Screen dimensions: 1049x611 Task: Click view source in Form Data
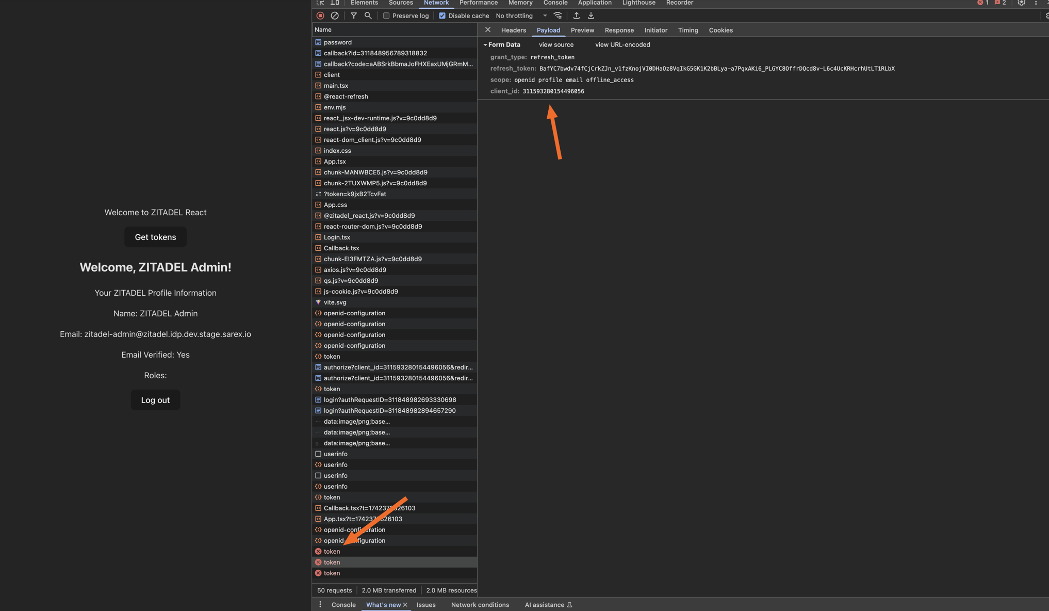coord(556,45)
